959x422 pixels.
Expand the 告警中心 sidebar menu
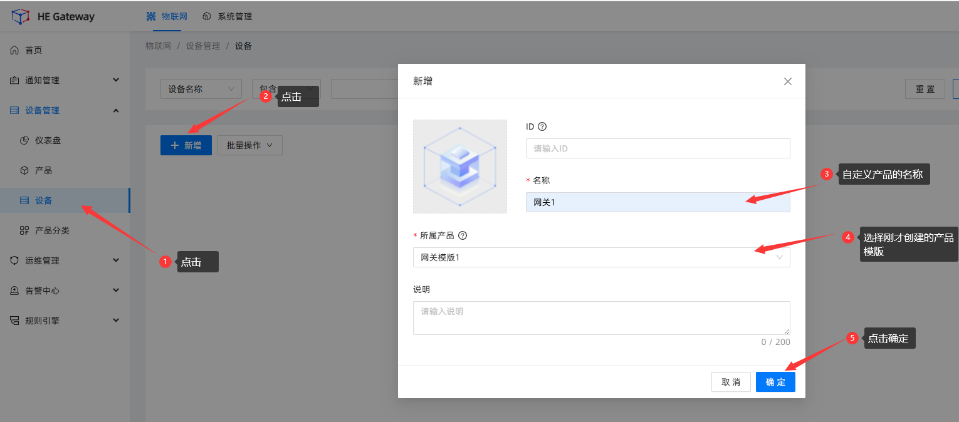(x=63, y=291)
